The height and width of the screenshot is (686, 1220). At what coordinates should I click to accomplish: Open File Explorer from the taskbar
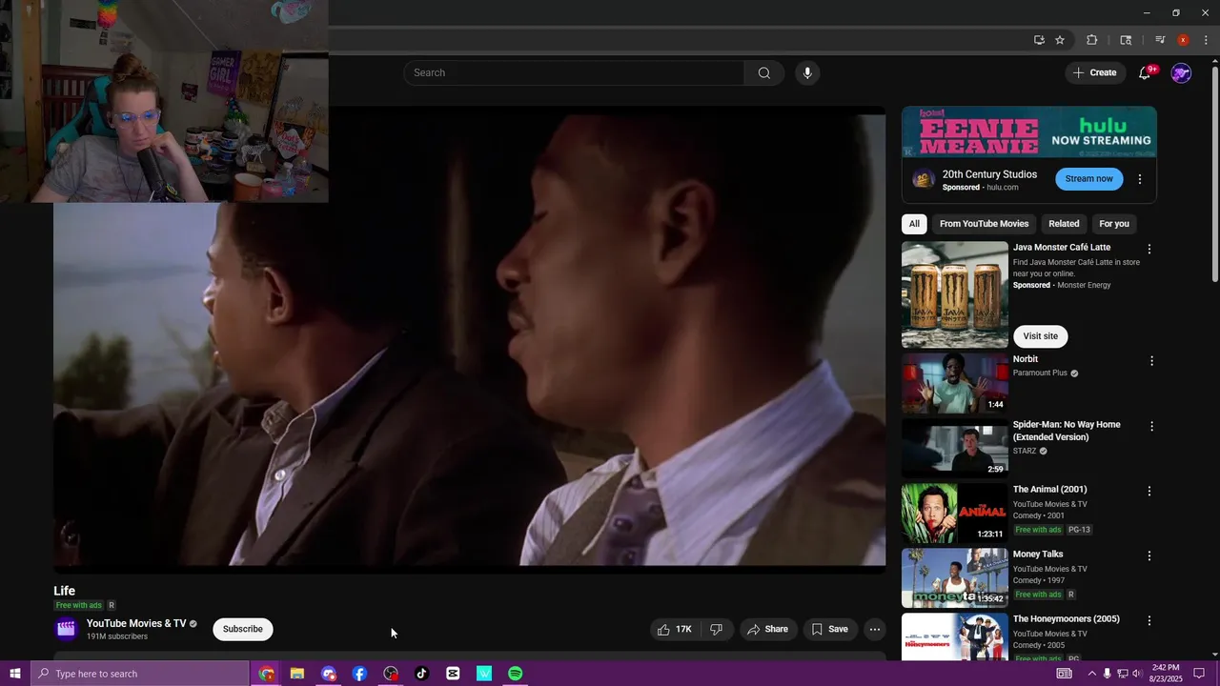[297, 674]
